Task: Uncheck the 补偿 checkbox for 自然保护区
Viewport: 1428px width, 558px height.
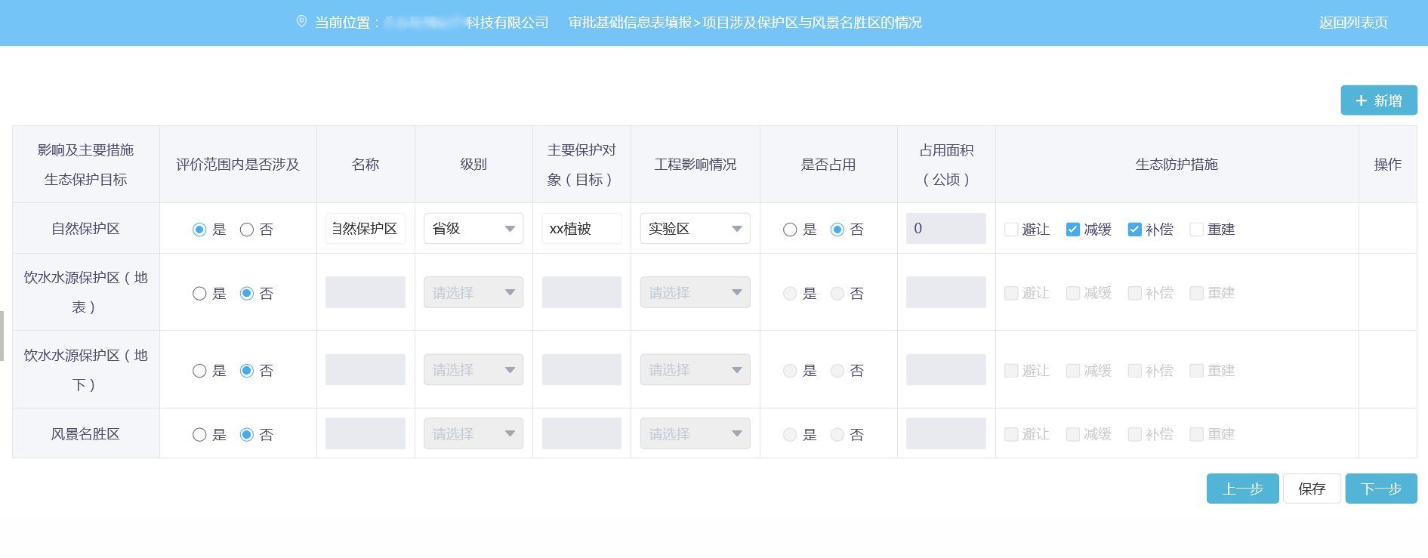Action: [x=1134, y=230]
